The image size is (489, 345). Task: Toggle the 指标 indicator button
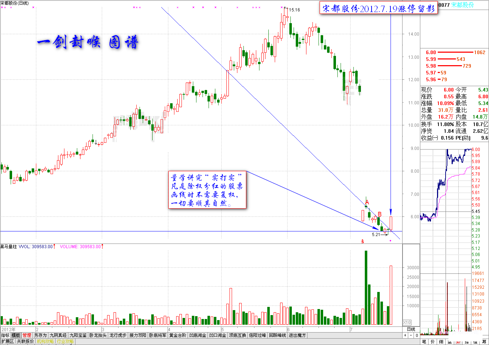point(5,335)
